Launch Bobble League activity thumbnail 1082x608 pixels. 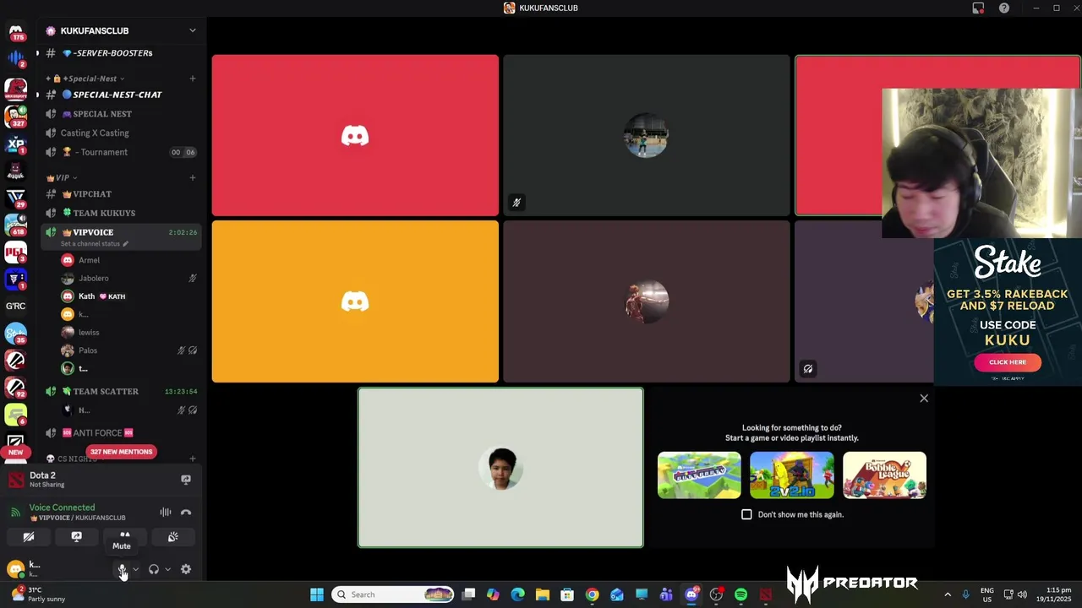(884, 475)
